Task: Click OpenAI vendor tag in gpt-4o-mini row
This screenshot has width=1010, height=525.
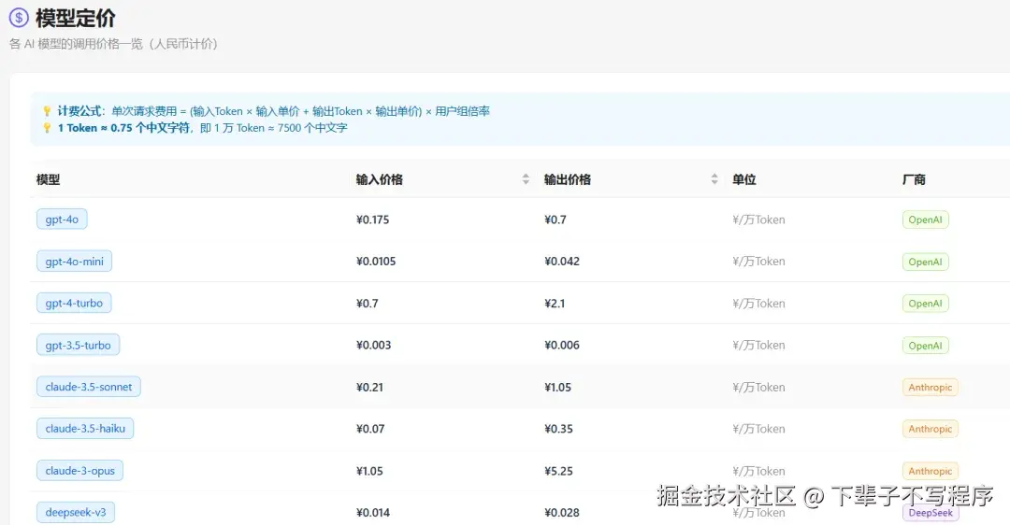Action: tap(925, 262)
